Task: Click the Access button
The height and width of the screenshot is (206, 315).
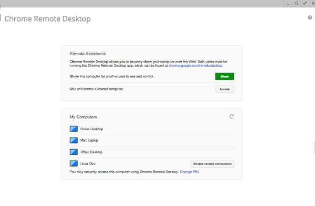Action: [x=224, y=89]
